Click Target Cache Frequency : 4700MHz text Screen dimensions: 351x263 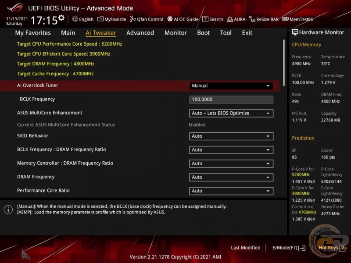pyautogui.click(x=55, y=74)
